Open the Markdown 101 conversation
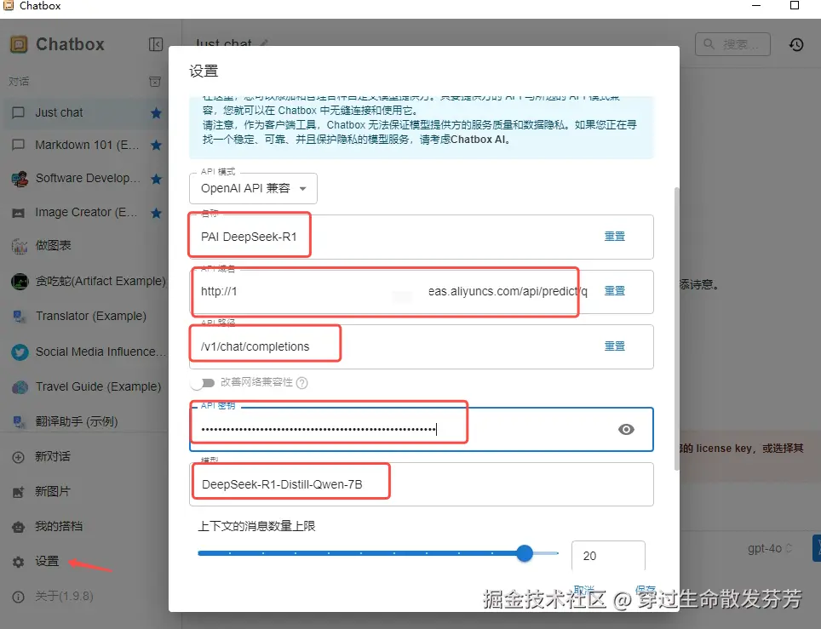Screen dimensions: 821x629 pyautogui.click(x=86, y=145)
